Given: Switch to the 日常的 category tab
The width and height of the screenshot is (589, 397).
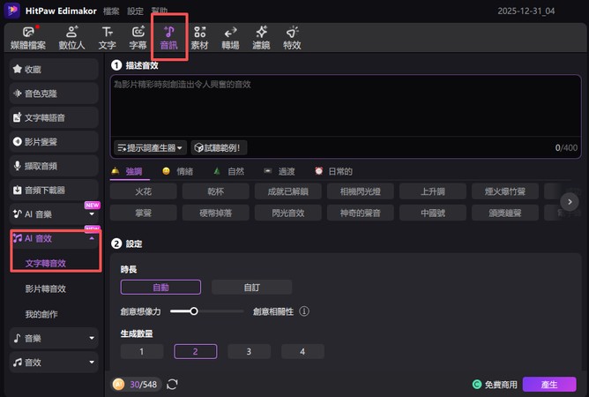Looking at the screenshot, I should (333, 171).
